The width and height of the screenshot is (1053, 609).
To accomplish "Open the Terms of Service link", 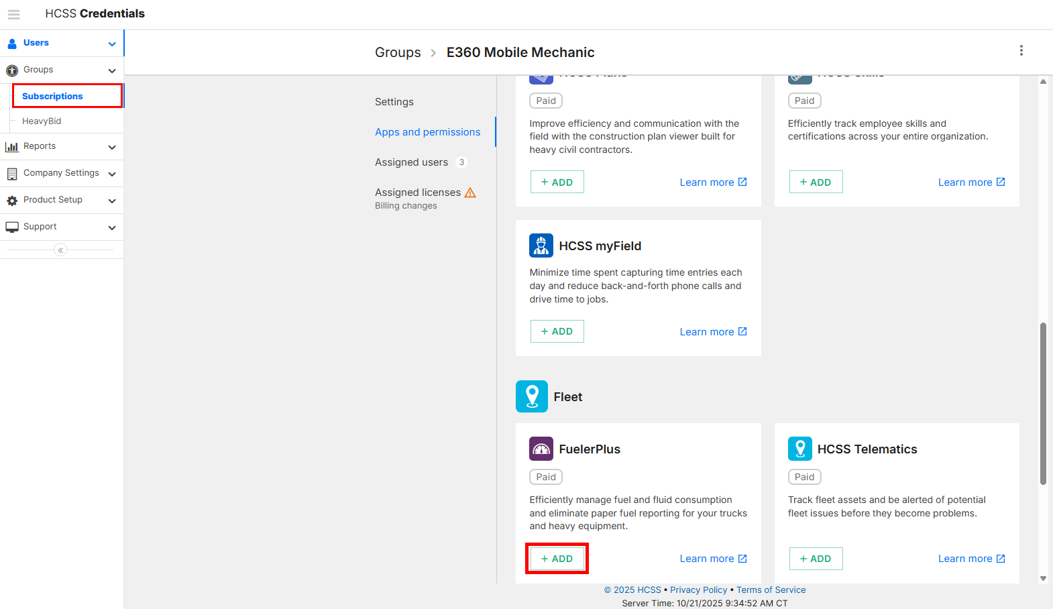I will point(771,590).
